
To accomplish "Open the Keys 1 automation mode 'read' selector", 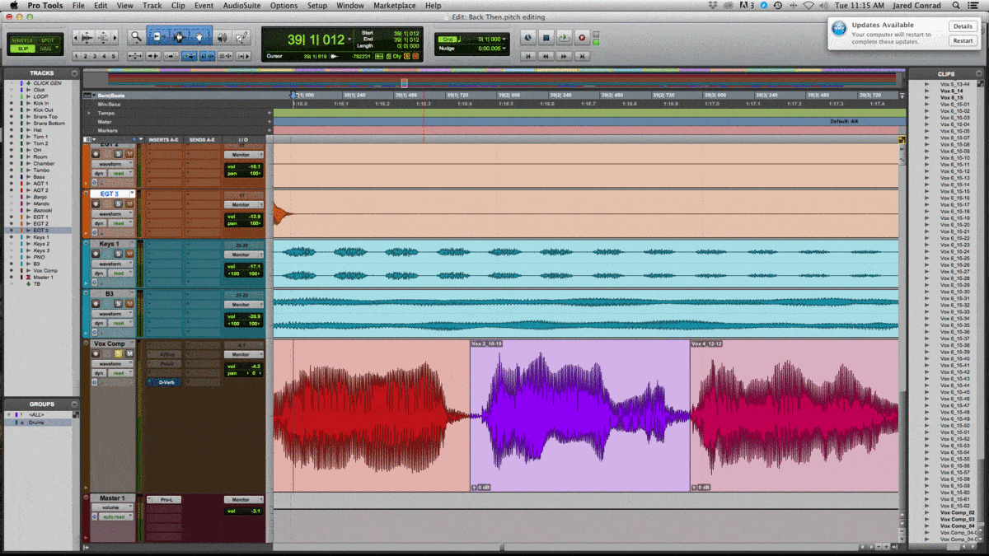I will (x=121, y=273).
